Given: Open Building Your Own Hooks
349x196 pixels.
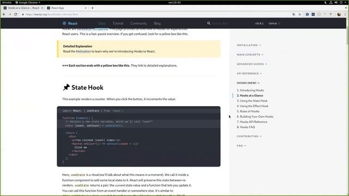Looking at the screenshot, I should coord(255,117).
